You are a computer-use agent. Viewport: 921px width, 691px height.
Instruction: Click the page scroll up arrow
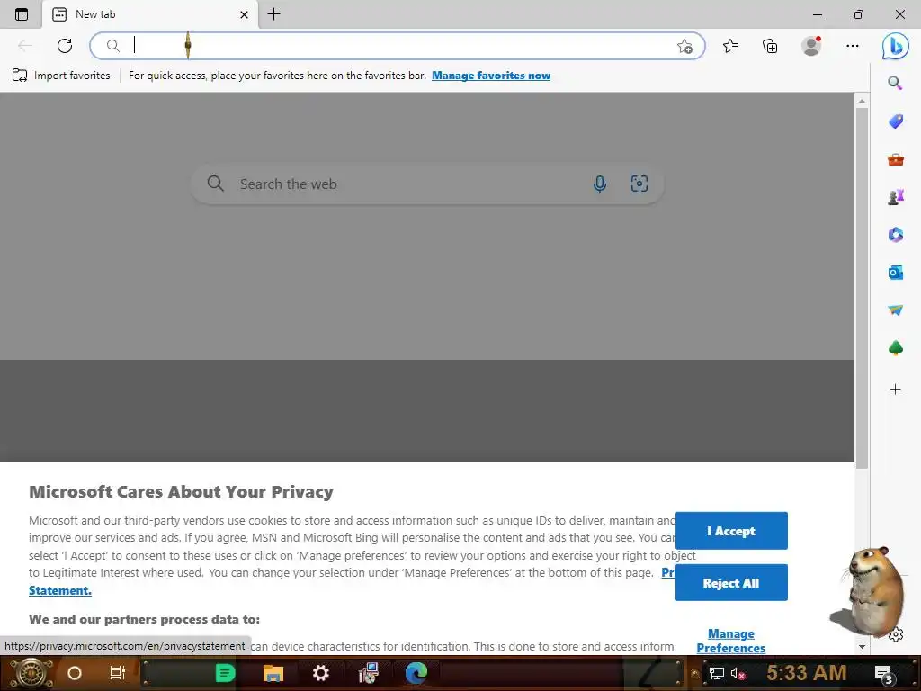pos(862,101)
